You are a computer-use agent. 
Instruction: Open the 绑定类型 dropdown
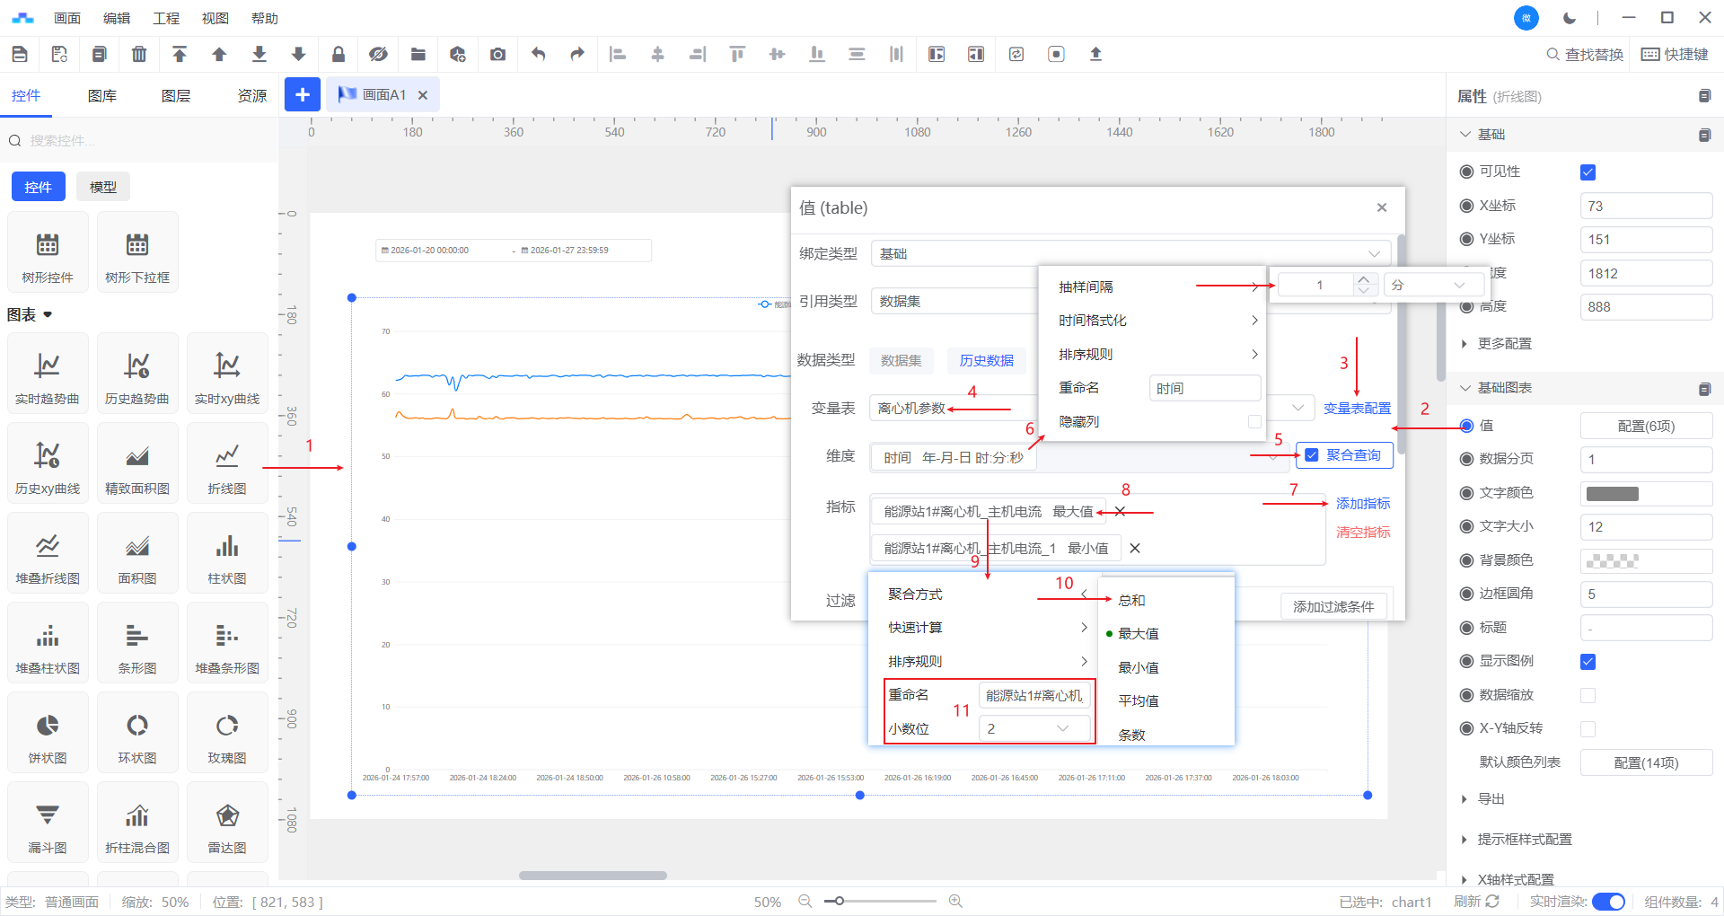[x=1130, y=254]
